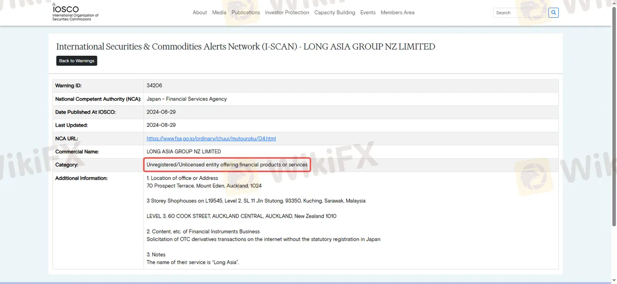Viewport: 617px width, 284px height.
Task: Click the scrollbar down arrow
Action: 614,281
